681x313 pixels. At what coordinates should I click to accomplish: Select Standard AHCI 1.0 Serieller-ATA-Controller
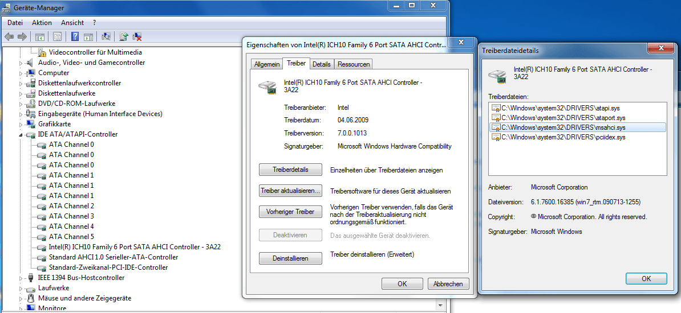coord(113,257)
